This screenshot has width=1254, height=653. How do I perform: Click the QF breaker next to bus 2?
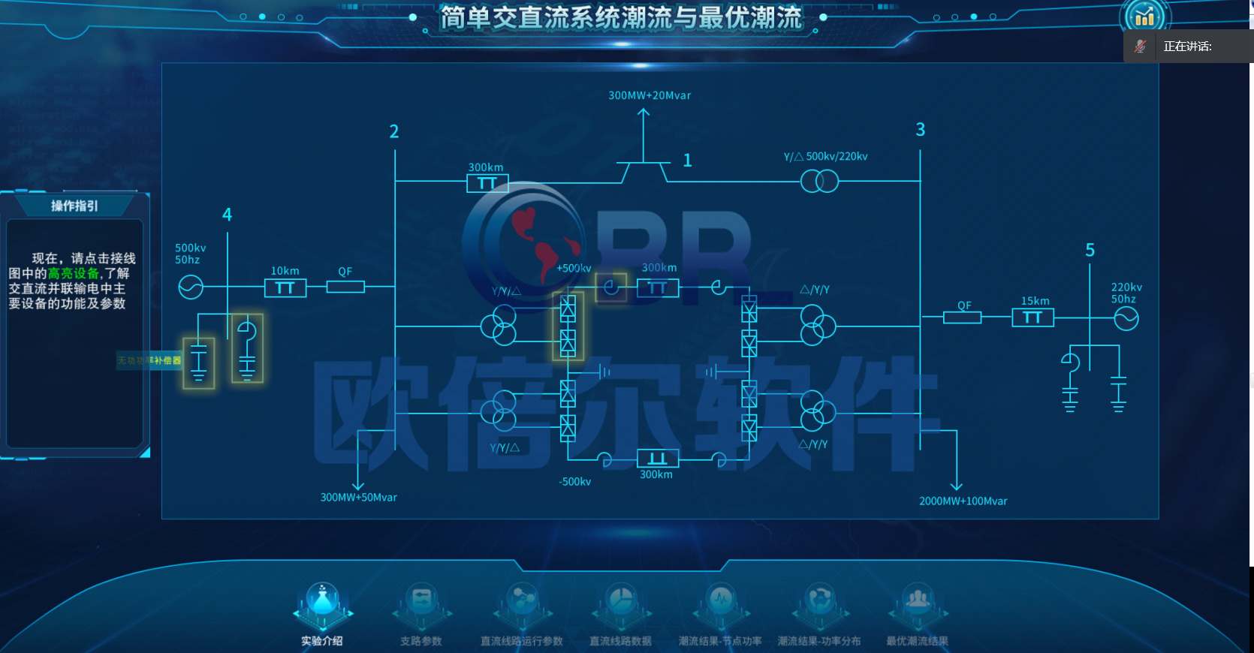345,287
